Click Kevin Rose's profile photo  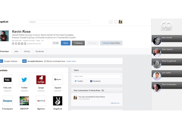4,36
